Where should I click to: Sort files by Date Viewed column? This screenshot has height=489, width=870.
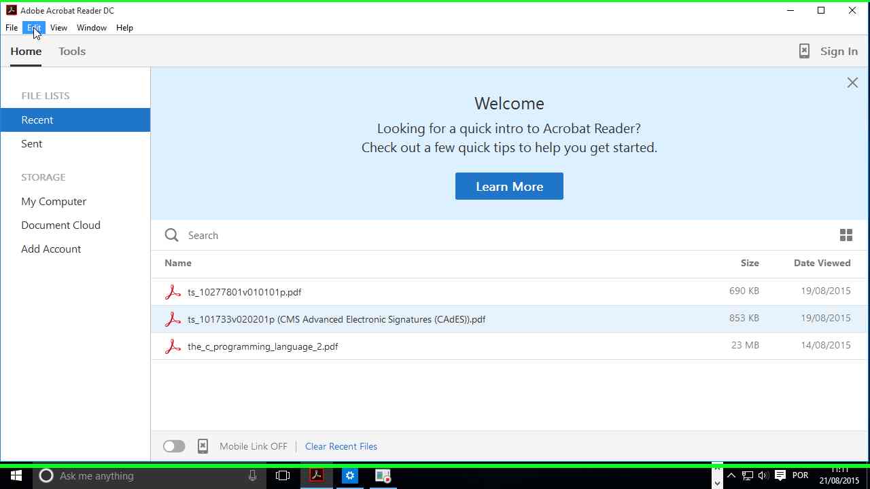(x=822, y=263)
